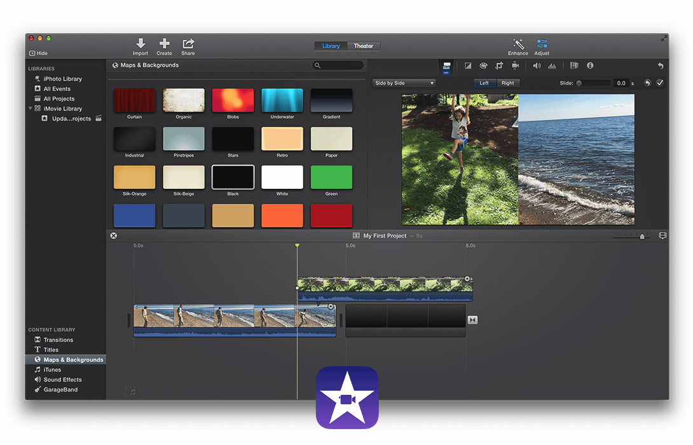Hide the sidebar with Hide button
Viewport: 693px width, 445px height.
[x=38, y=53]
